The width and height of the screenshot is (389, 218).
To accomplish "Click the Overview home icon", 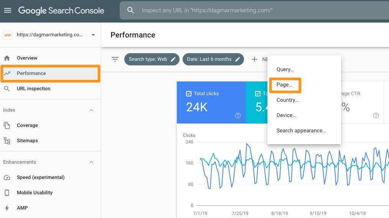I will tap(7, 58).
